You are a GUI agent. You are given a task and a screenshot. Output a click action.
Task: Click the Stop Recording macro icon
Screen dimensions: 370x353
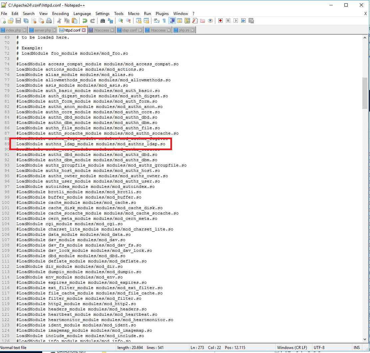click(x=228, y=21)
